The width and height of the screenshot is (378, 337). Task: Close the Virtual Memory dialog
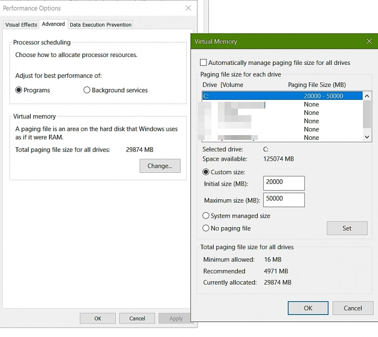click(x=369, y=41)
